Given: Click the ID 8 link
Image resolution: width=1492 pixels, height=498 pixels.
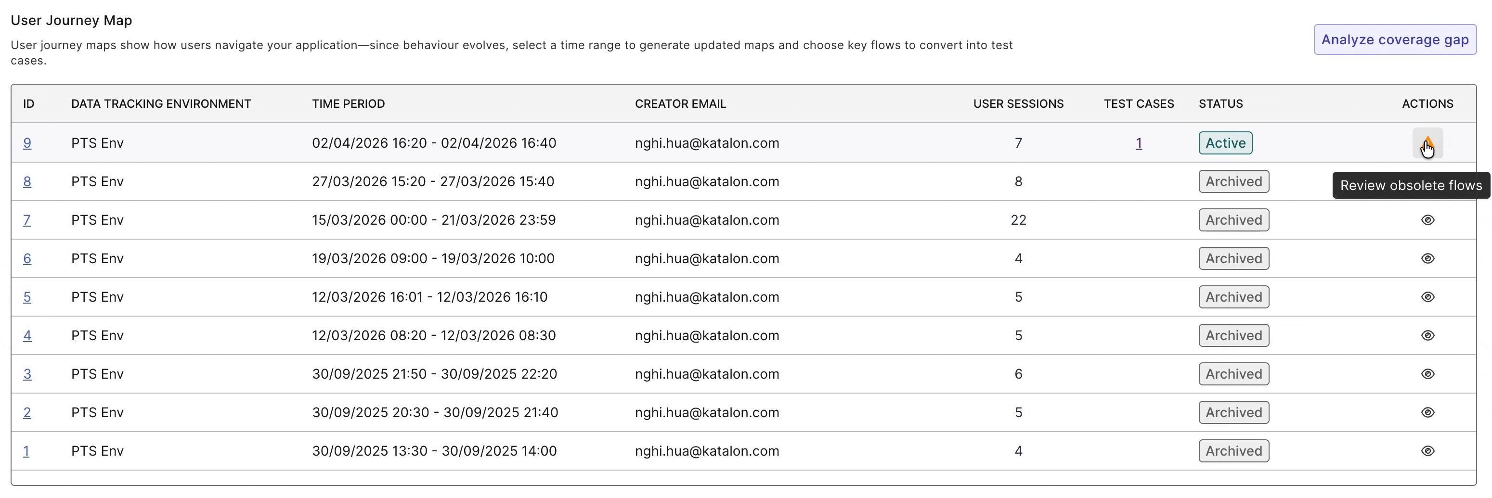Looking at the screenshot, I should tap(27, 182).
